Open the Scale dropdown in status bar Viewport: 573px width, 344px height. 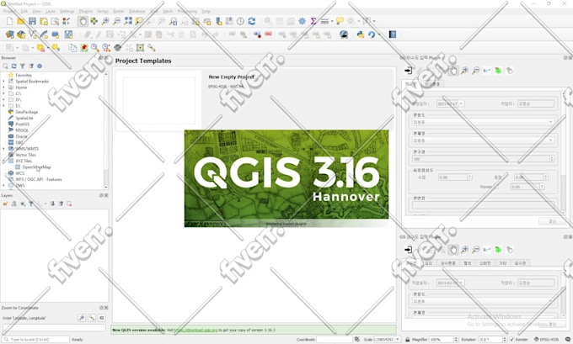coord(398,340)
